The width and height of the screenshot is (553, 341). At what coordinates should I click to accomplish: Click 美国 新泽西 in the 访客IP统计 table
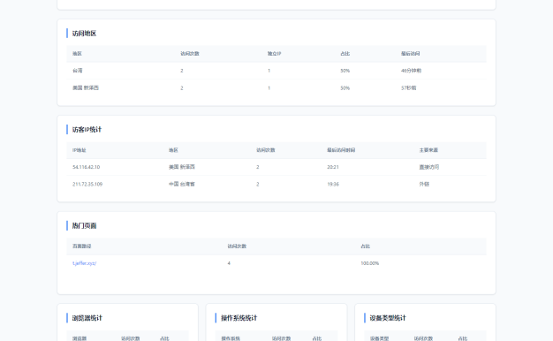click(x=182, y=167)
